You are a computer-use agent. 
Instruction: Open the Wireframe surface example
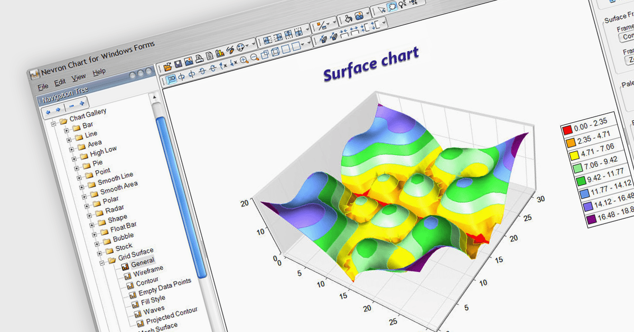[x=148, y=270]
